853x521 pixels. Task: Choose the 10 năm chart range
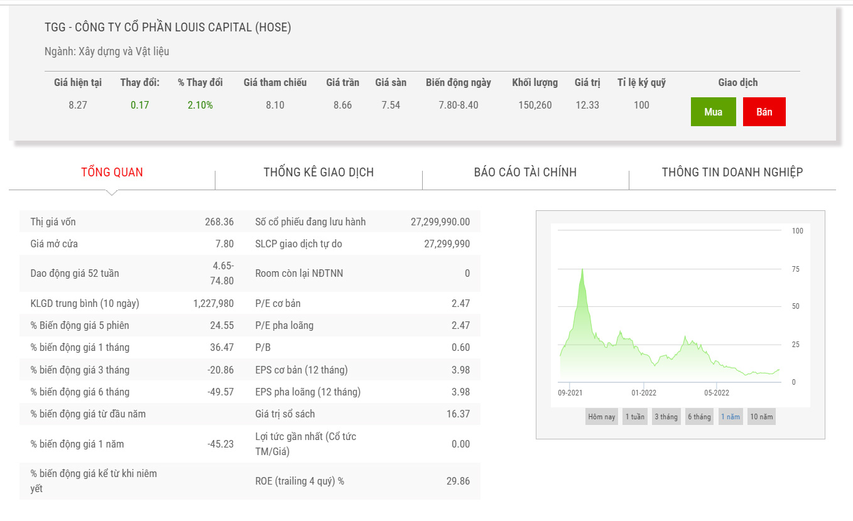(x=761, y=417)
